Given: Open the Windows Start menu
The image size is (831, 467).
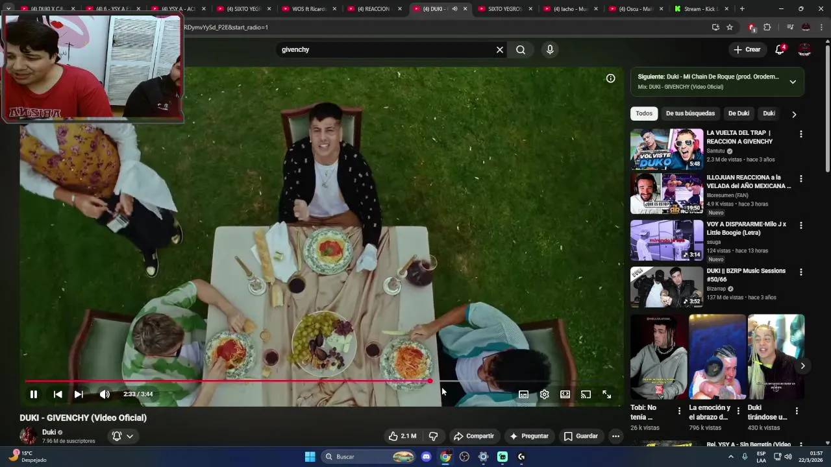Looking at the screenshot, I should pos(310,457).
